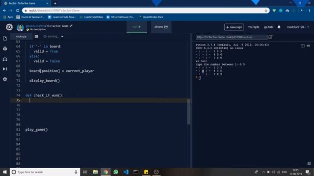Go to my repls
The image size is (314, 176).
253,27
